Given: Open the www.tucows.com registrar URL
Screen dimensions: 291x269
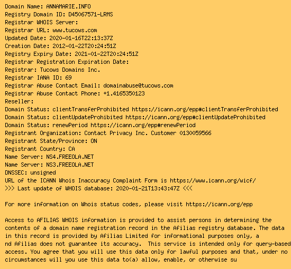Looking at the screenshot, I should [x=75, y=30].
